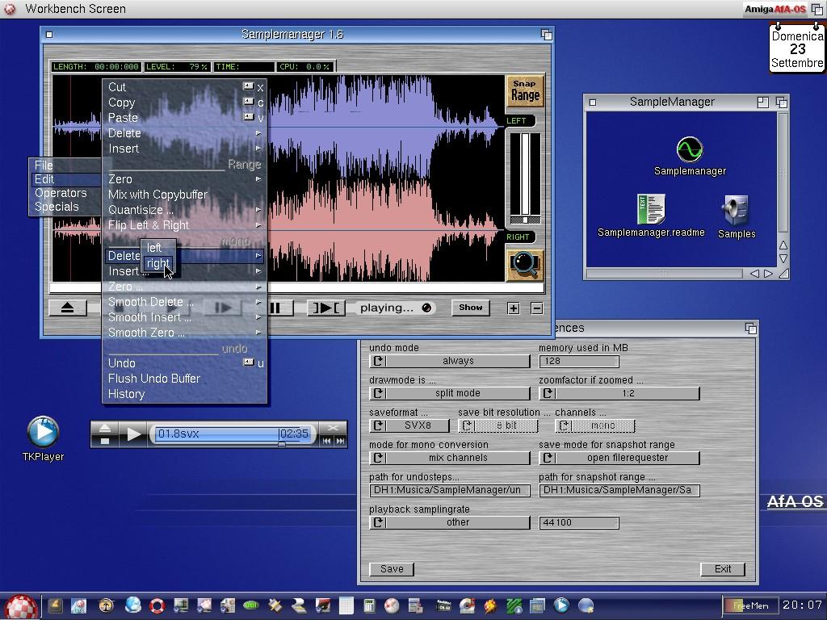Click the magnifying glass zoom icon
Viewport: 827px width, 620px height.
click(x=524, y=264)
